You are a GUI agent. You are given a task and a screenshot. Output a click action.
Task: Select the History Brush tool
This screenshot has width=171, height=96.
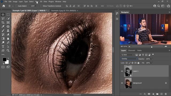point(3,35)
